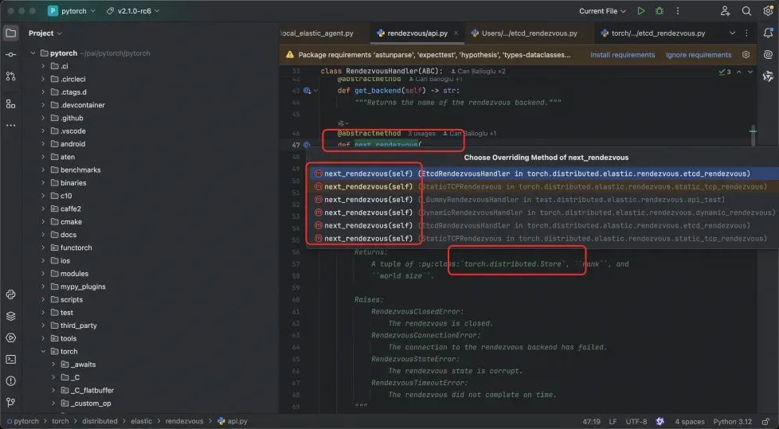Open the Problems tool window
The height and width of the screenshot is (429, 779).
tap(10, 380)
